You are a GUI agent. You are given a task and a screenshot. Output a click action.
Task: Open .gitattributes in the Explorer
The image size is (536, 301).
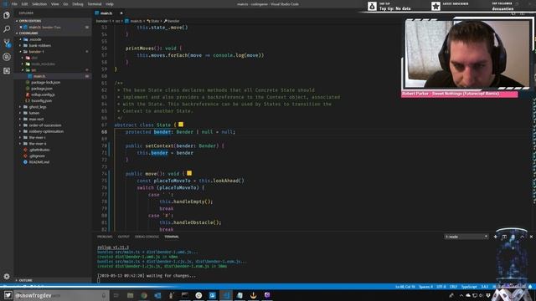click(39, 150)
